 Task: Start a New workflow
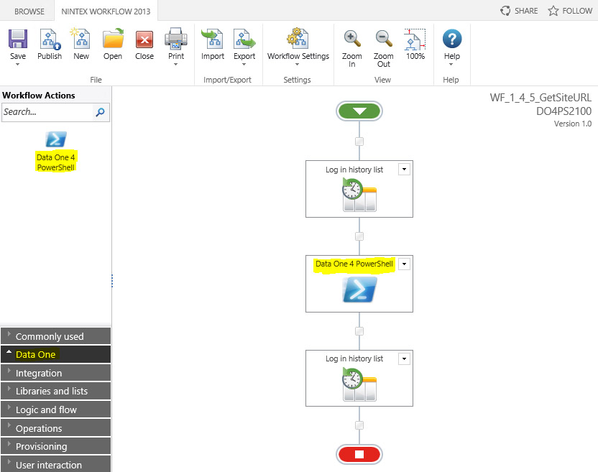click(80, 42)
